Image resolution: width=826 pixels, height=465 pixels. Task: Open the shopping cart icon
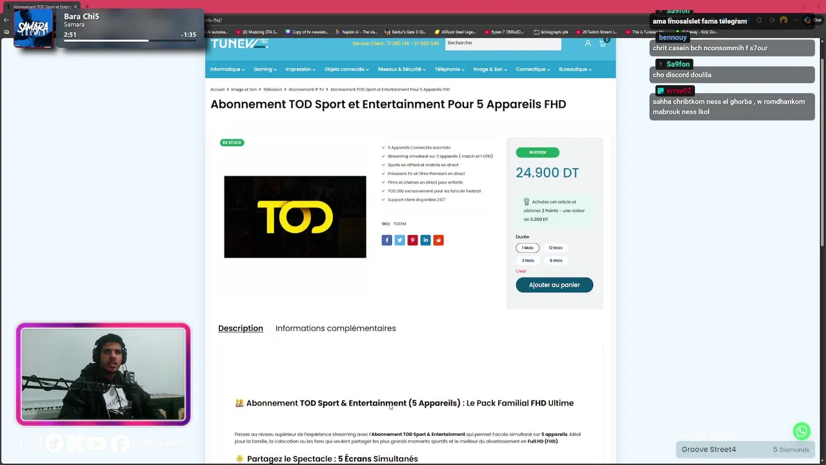point(603,43)
